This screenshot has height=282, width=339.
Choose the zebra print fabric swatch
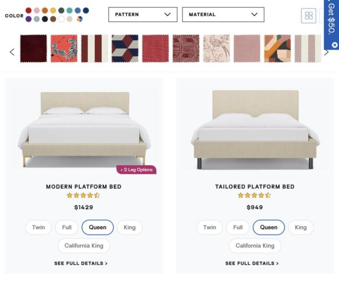pos(64,48)
